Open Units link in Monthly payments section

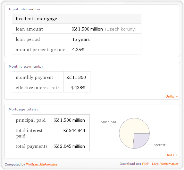point(171,97)
